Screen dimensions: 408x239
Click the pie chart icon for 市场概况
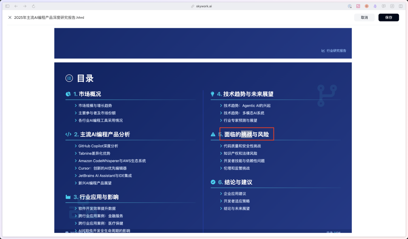68,94
